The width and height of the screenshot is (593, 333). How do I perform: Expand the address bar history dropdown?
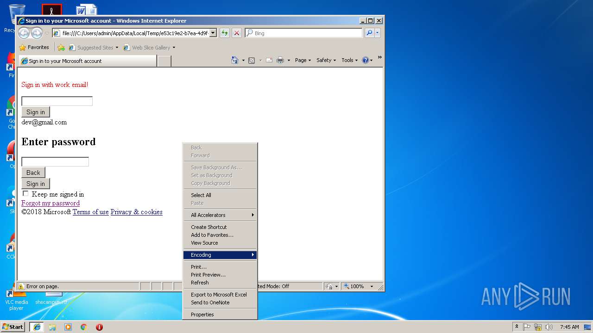(x=213, y=33)
